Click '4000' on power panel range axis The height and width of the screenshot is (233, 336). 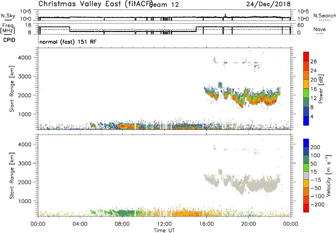tap(25, 58)
